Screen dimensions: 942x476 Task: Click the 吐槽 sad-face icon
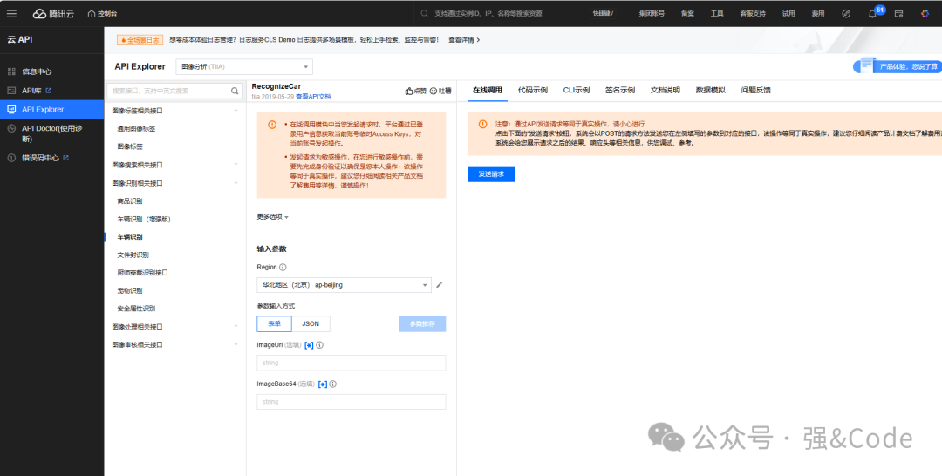(433, 92)
